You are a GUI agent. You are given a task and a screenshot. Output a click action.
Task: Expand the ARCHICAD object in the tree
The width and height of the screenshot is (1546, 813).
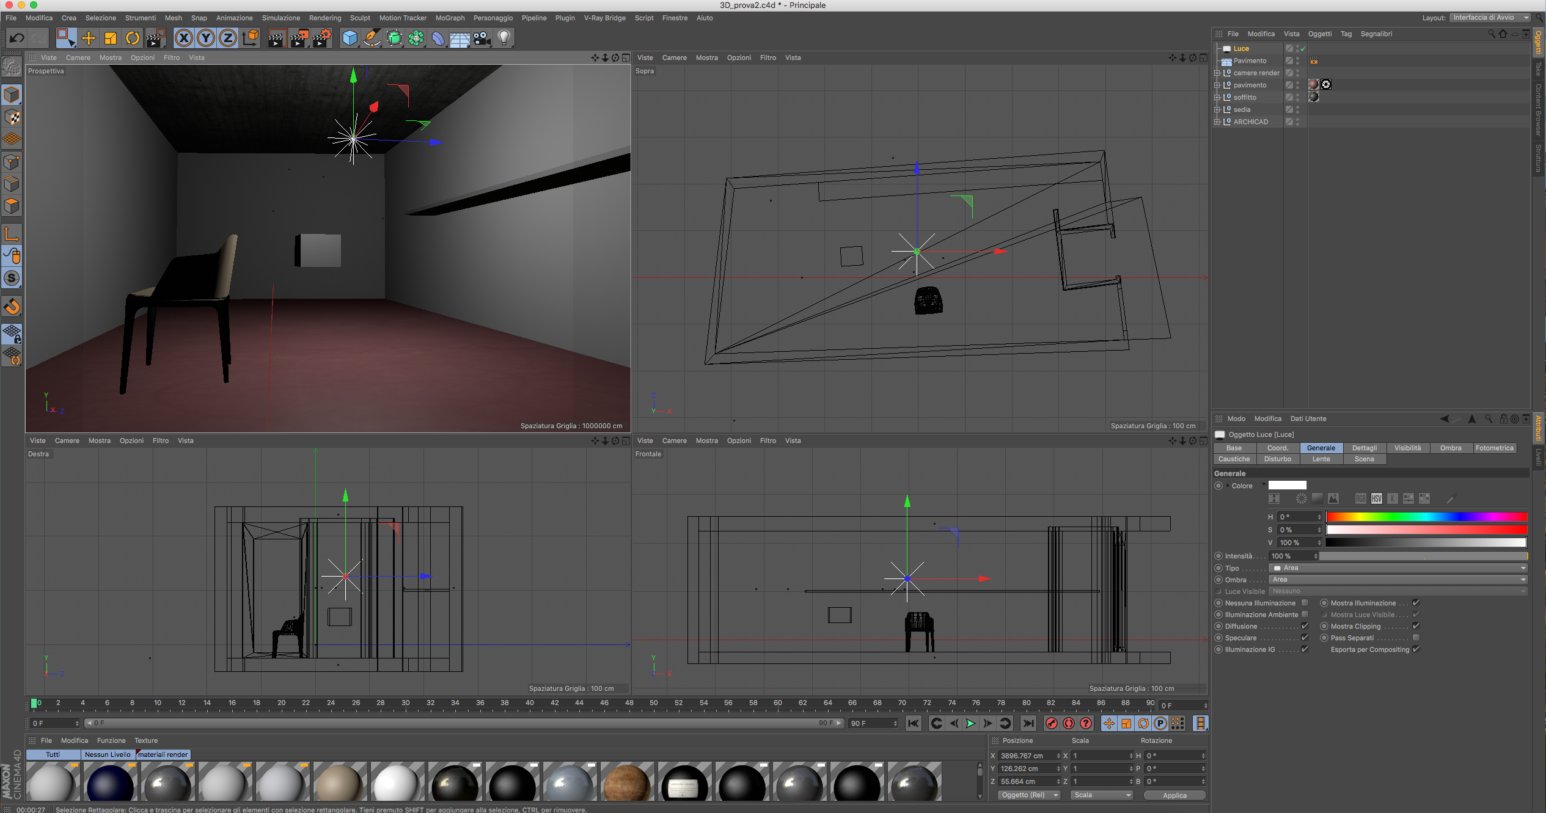pos(1217,122)
